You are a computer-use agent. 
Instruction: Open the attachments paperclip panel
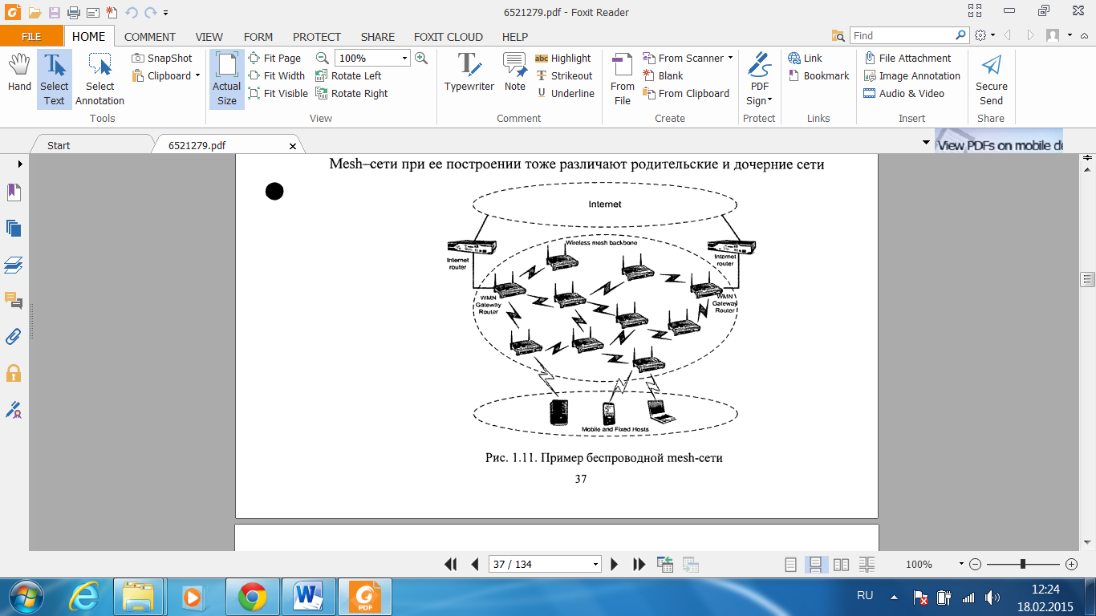coord(14,337)
